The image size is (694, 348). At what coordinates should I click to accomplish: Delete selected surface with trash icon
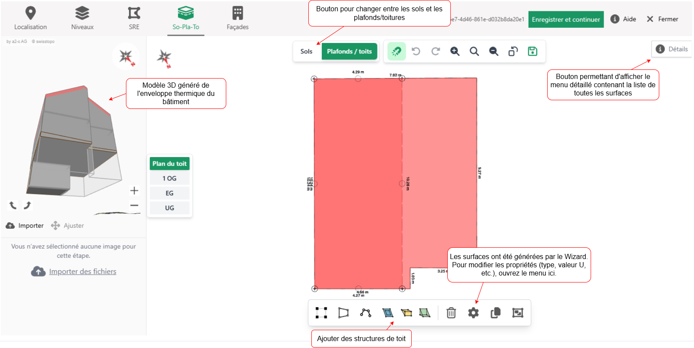coord(451,313)
